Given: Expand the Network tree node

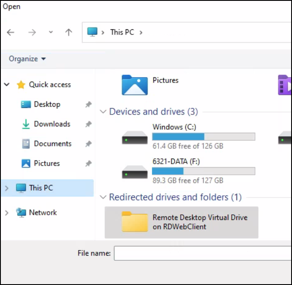Looking at the screenshot, I should [7, 213].
